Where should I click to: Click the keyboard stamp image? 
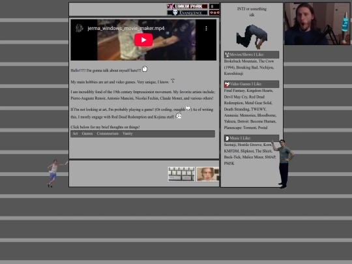[x=181, y=174]
